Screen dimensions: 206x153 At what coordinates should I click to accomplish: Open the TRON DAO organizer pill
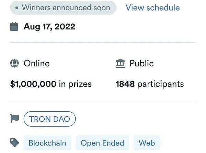tap(50, 119)
